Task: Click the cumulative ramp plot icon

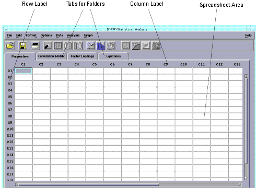Action: point(136,46)
